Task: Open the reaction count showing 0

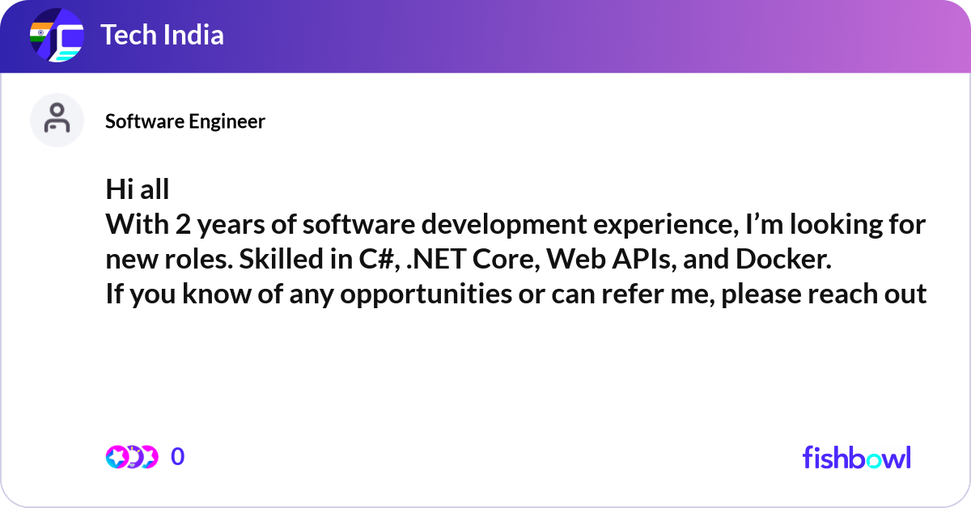Action: [x=178, y=457]
